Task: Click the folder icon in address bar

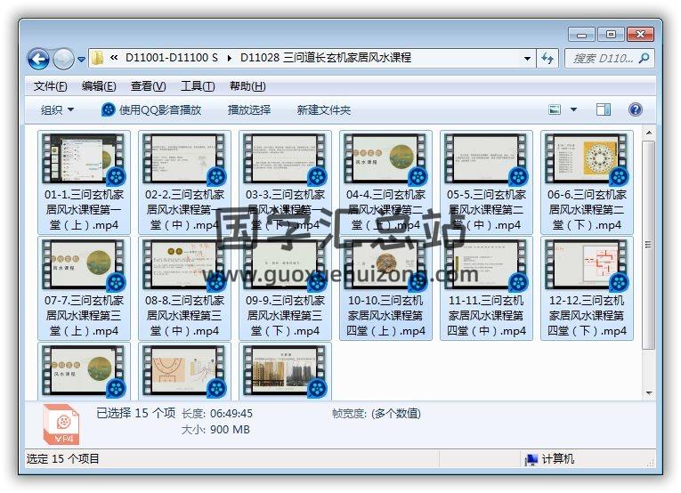Action: [x=98, y=58]
